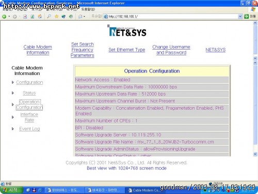Select the 'Maximum Number of CPEs : 1' row
258x194 pixels.
click(152, 121)
